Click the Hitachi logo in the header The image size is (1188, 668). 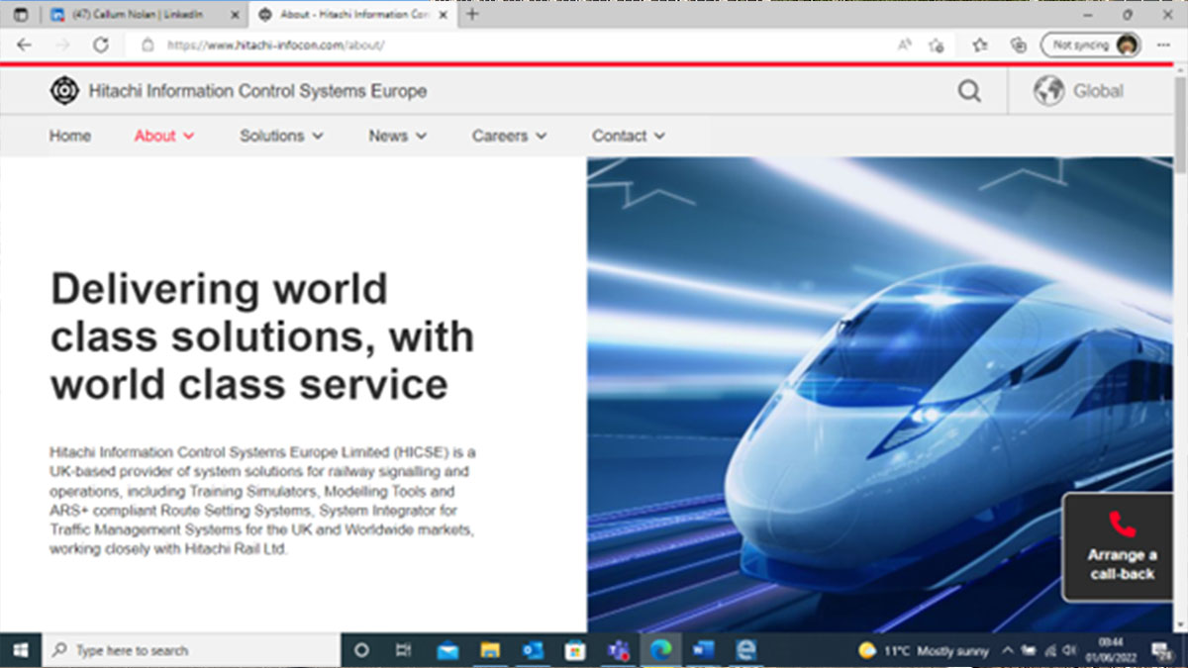(63, 90)
